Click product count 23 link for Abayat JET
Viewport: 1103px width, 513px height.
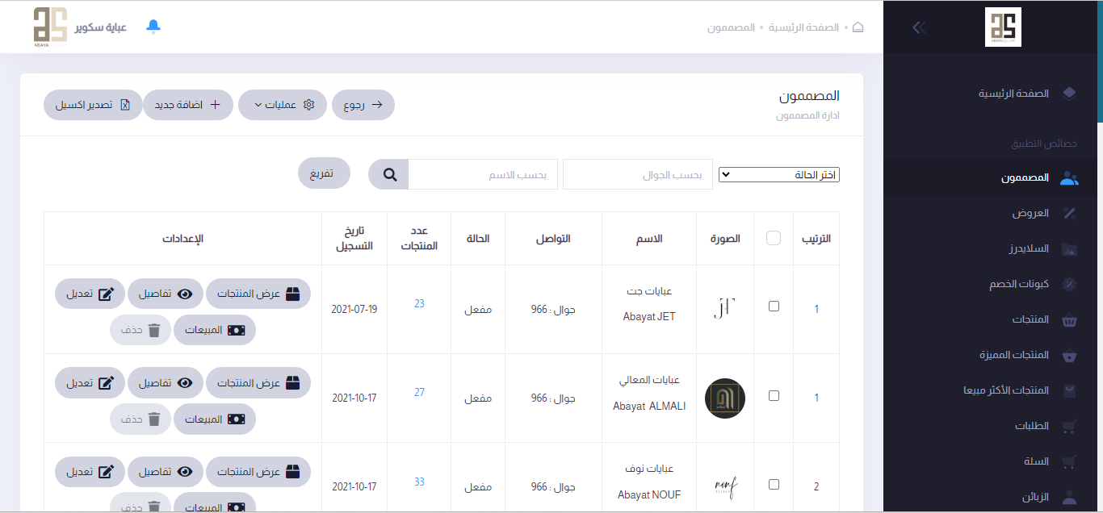(419, 304)
